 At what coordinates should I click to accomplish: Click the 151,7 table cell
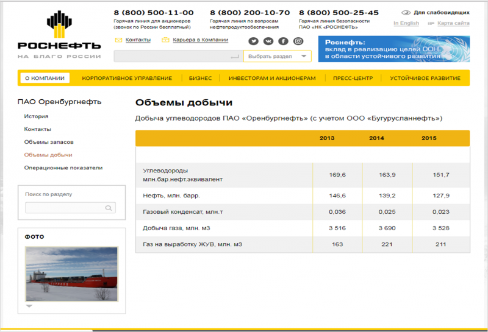pyautogui.click(x=441, y=175)
